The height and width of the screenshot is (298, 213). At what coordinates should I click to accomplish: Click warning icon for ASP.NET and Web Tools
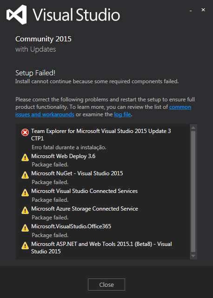click(x=25, y=245)
